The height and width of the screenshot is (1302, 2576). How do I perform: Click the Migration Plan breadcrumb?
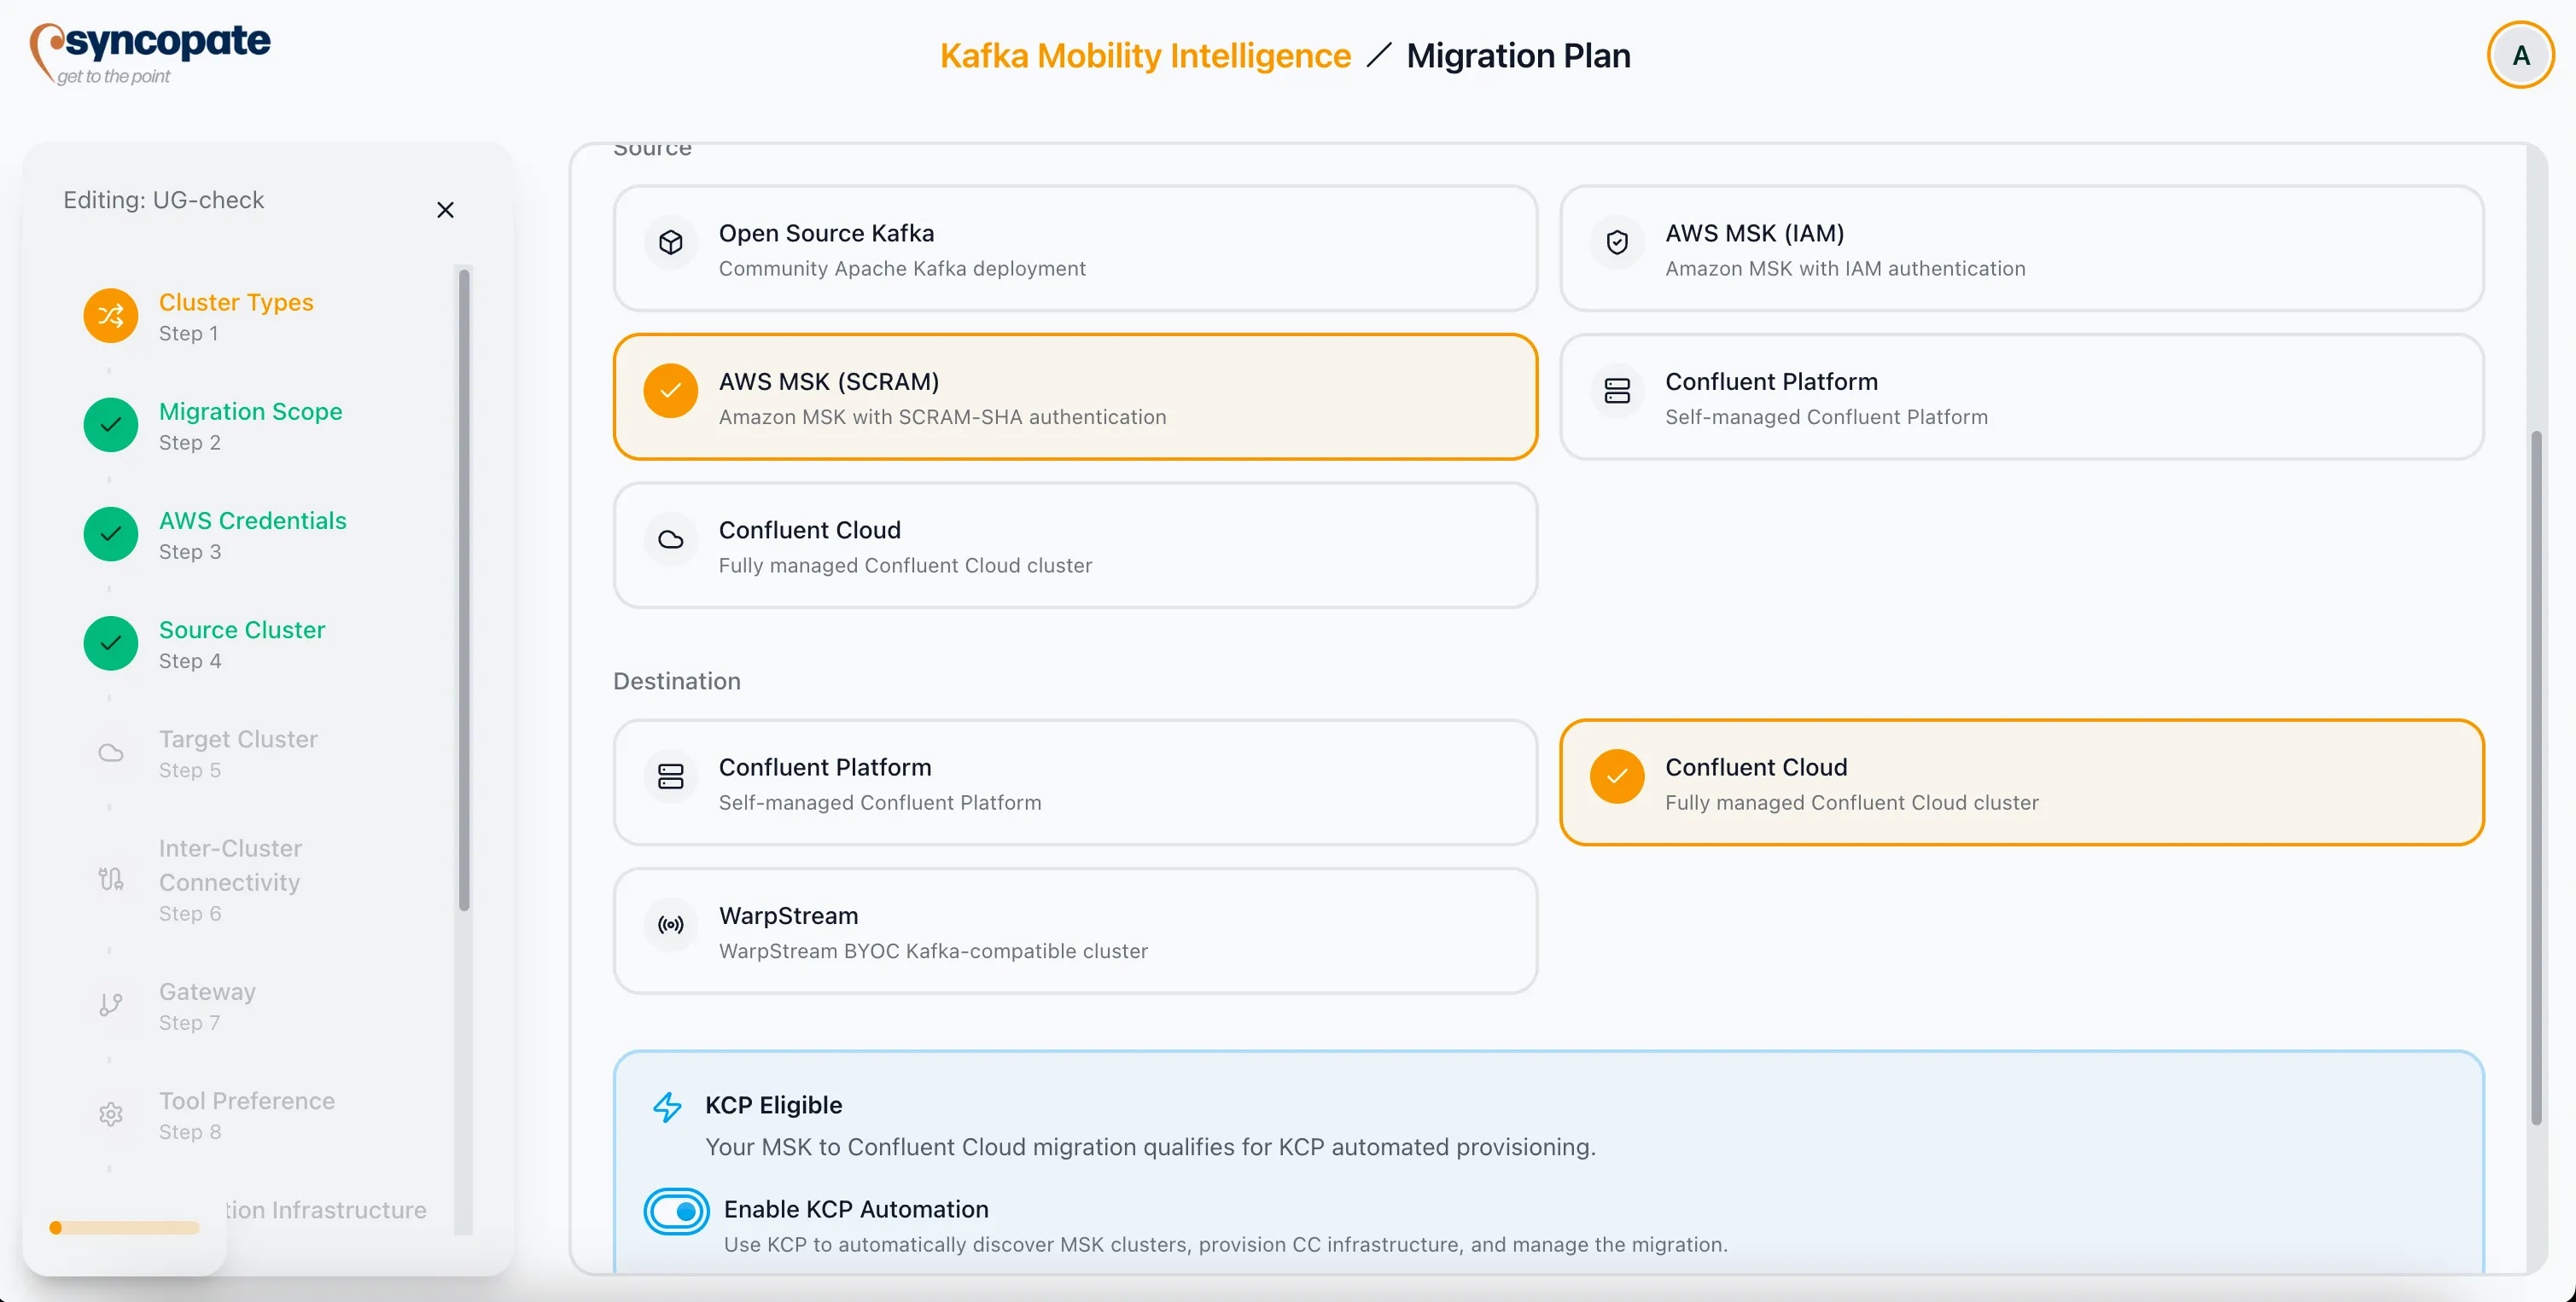coord(1518,55)
